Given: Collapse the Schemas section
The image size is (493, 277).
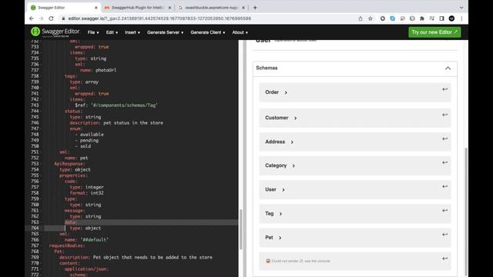Looking at the screenshot, I should point(448,68).
